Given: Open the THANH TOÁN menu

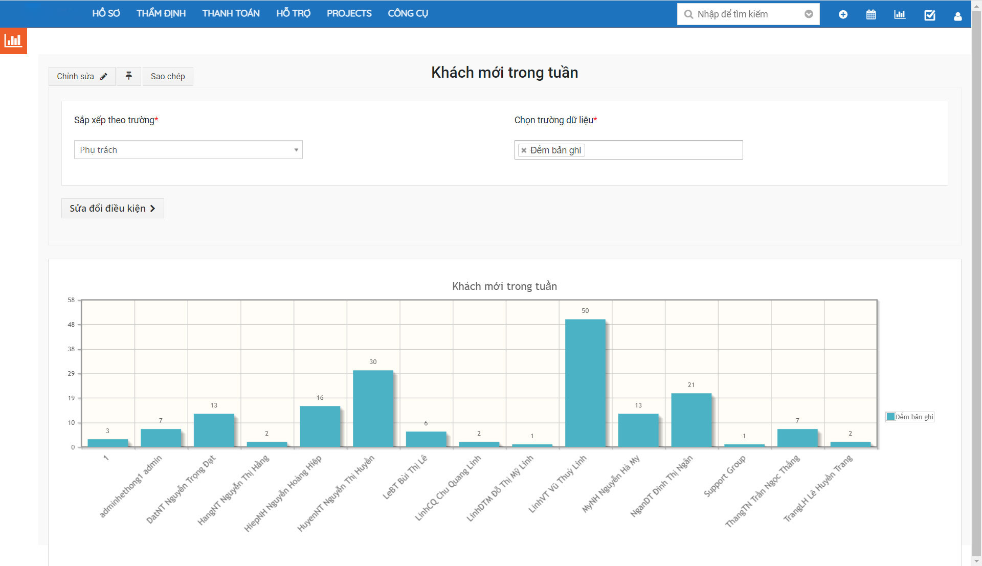Looking at the screenshot, I should [231, 13].
